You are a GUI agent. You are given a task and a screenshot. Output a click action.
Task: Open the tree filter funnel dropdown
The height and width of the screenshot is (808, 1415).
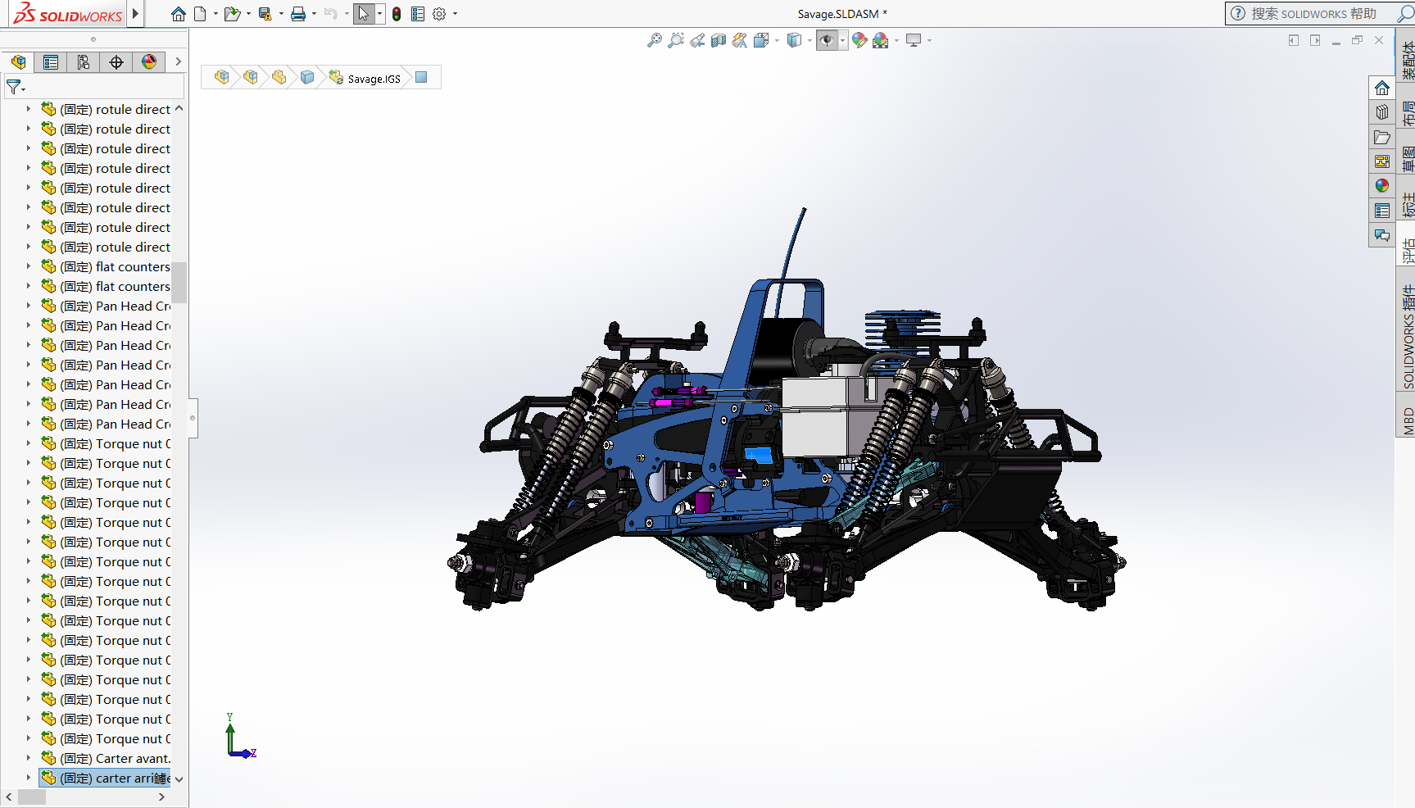point(16,86)
